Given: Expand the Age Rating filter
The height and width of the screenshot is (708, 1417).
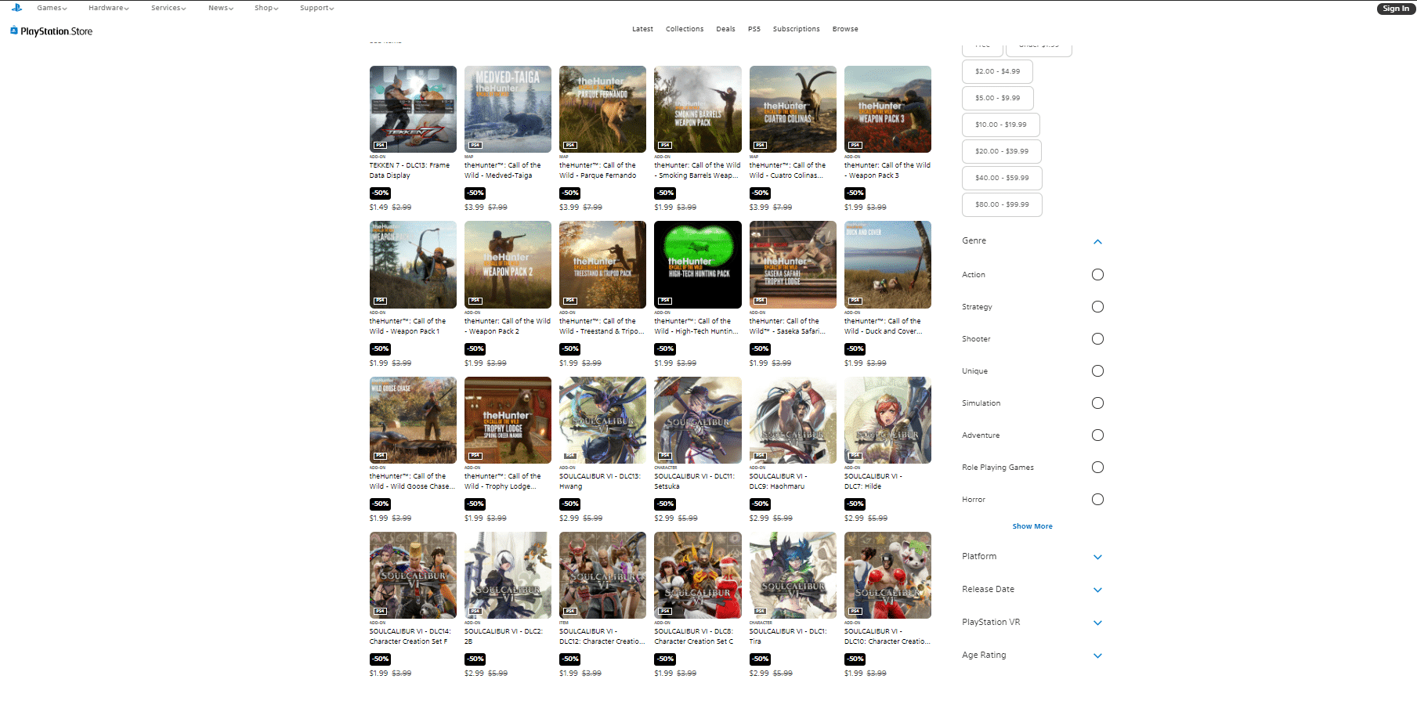Looking at the screenshot, I should click(1097, 656).
